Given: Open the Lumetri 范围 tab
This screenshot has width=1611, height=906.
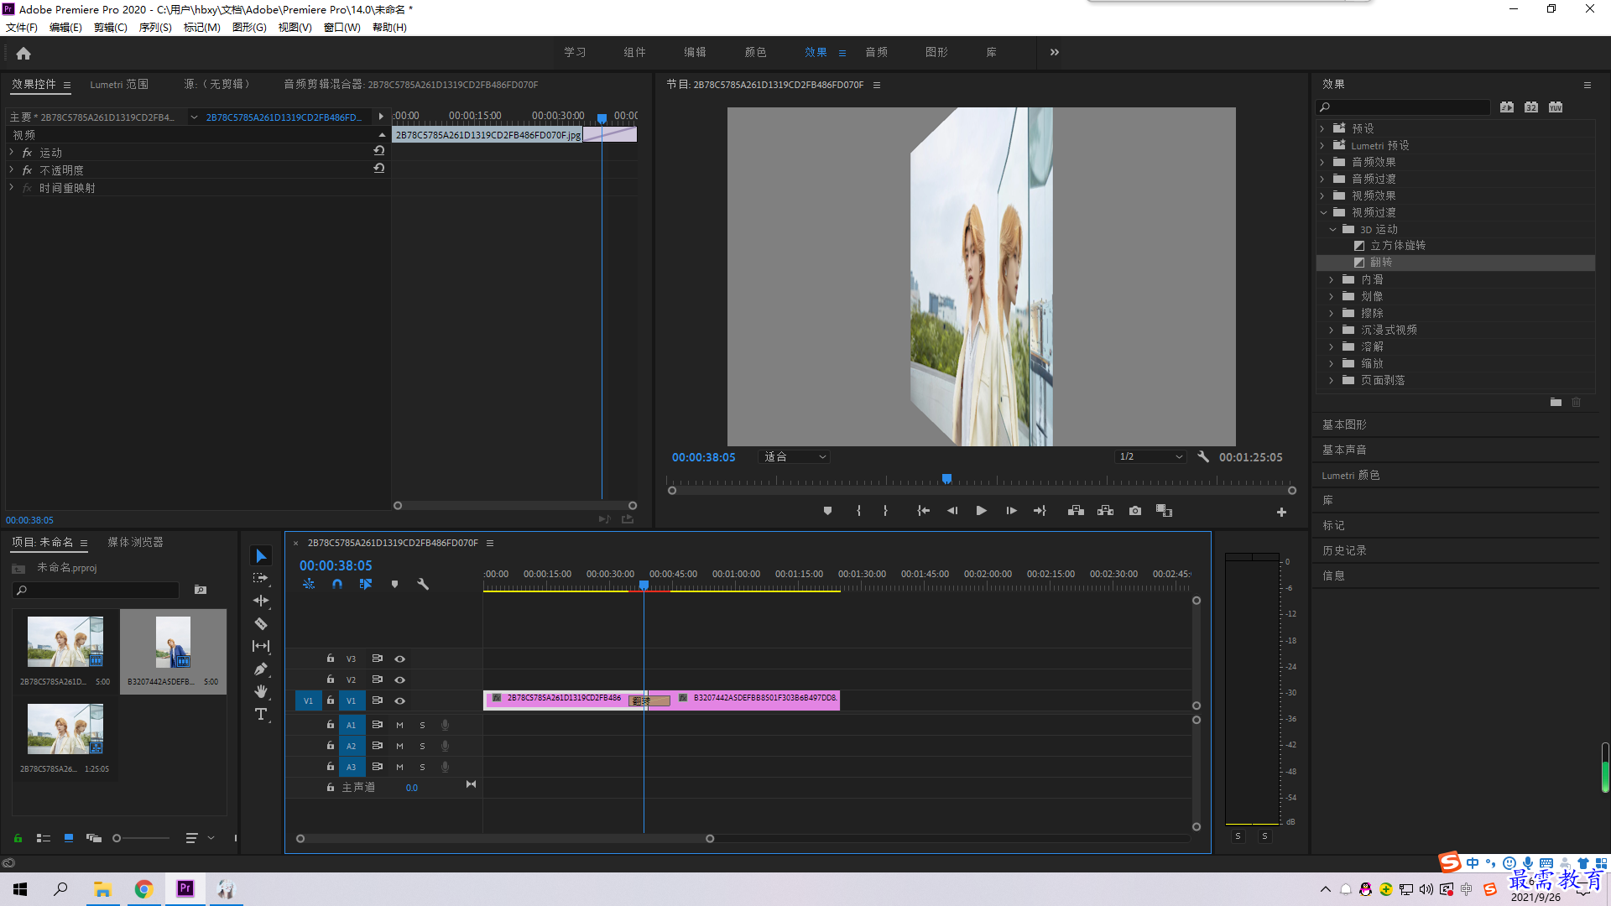Looking at the screenshot, I should click(x=119, y=85).
